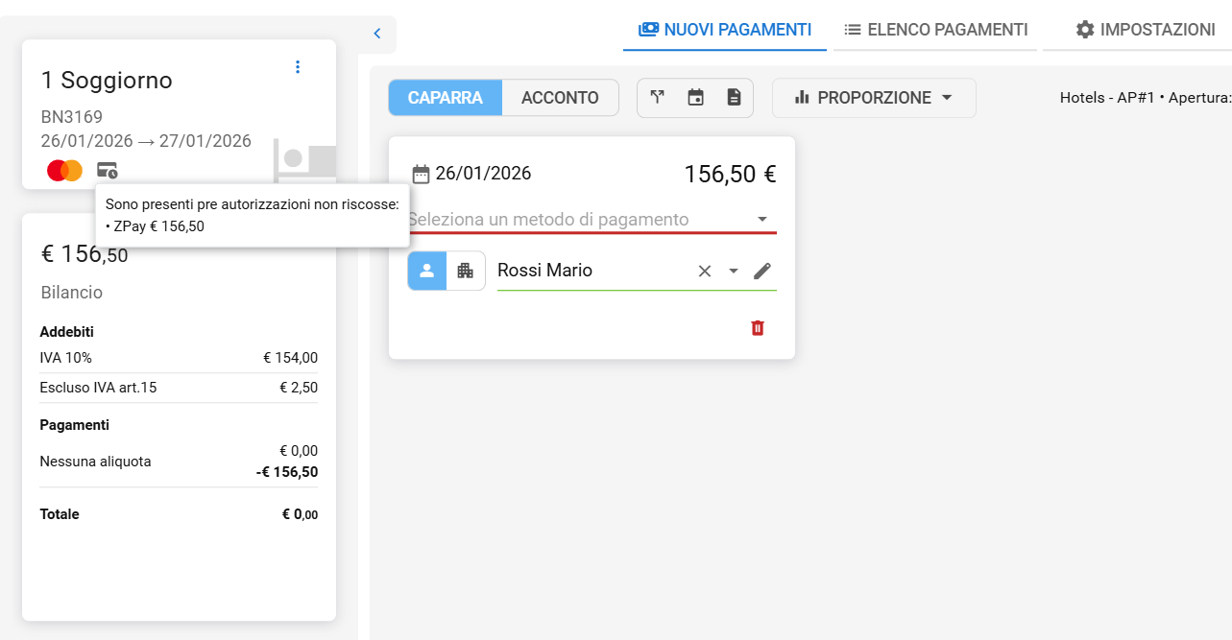The height and width of the screenshot is (640, 1232).
Task: Open the ELENCO PAGAMENTI tab
Action: (x=936, y=30)
